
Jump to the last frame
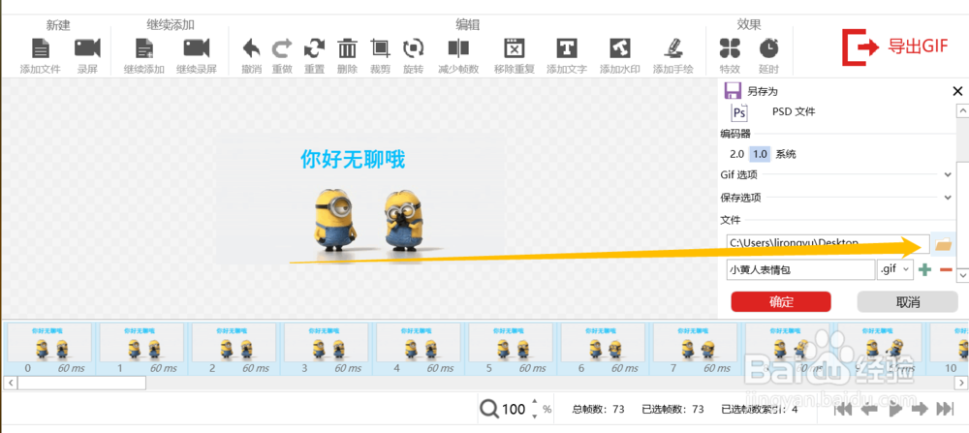pos(945,409)
